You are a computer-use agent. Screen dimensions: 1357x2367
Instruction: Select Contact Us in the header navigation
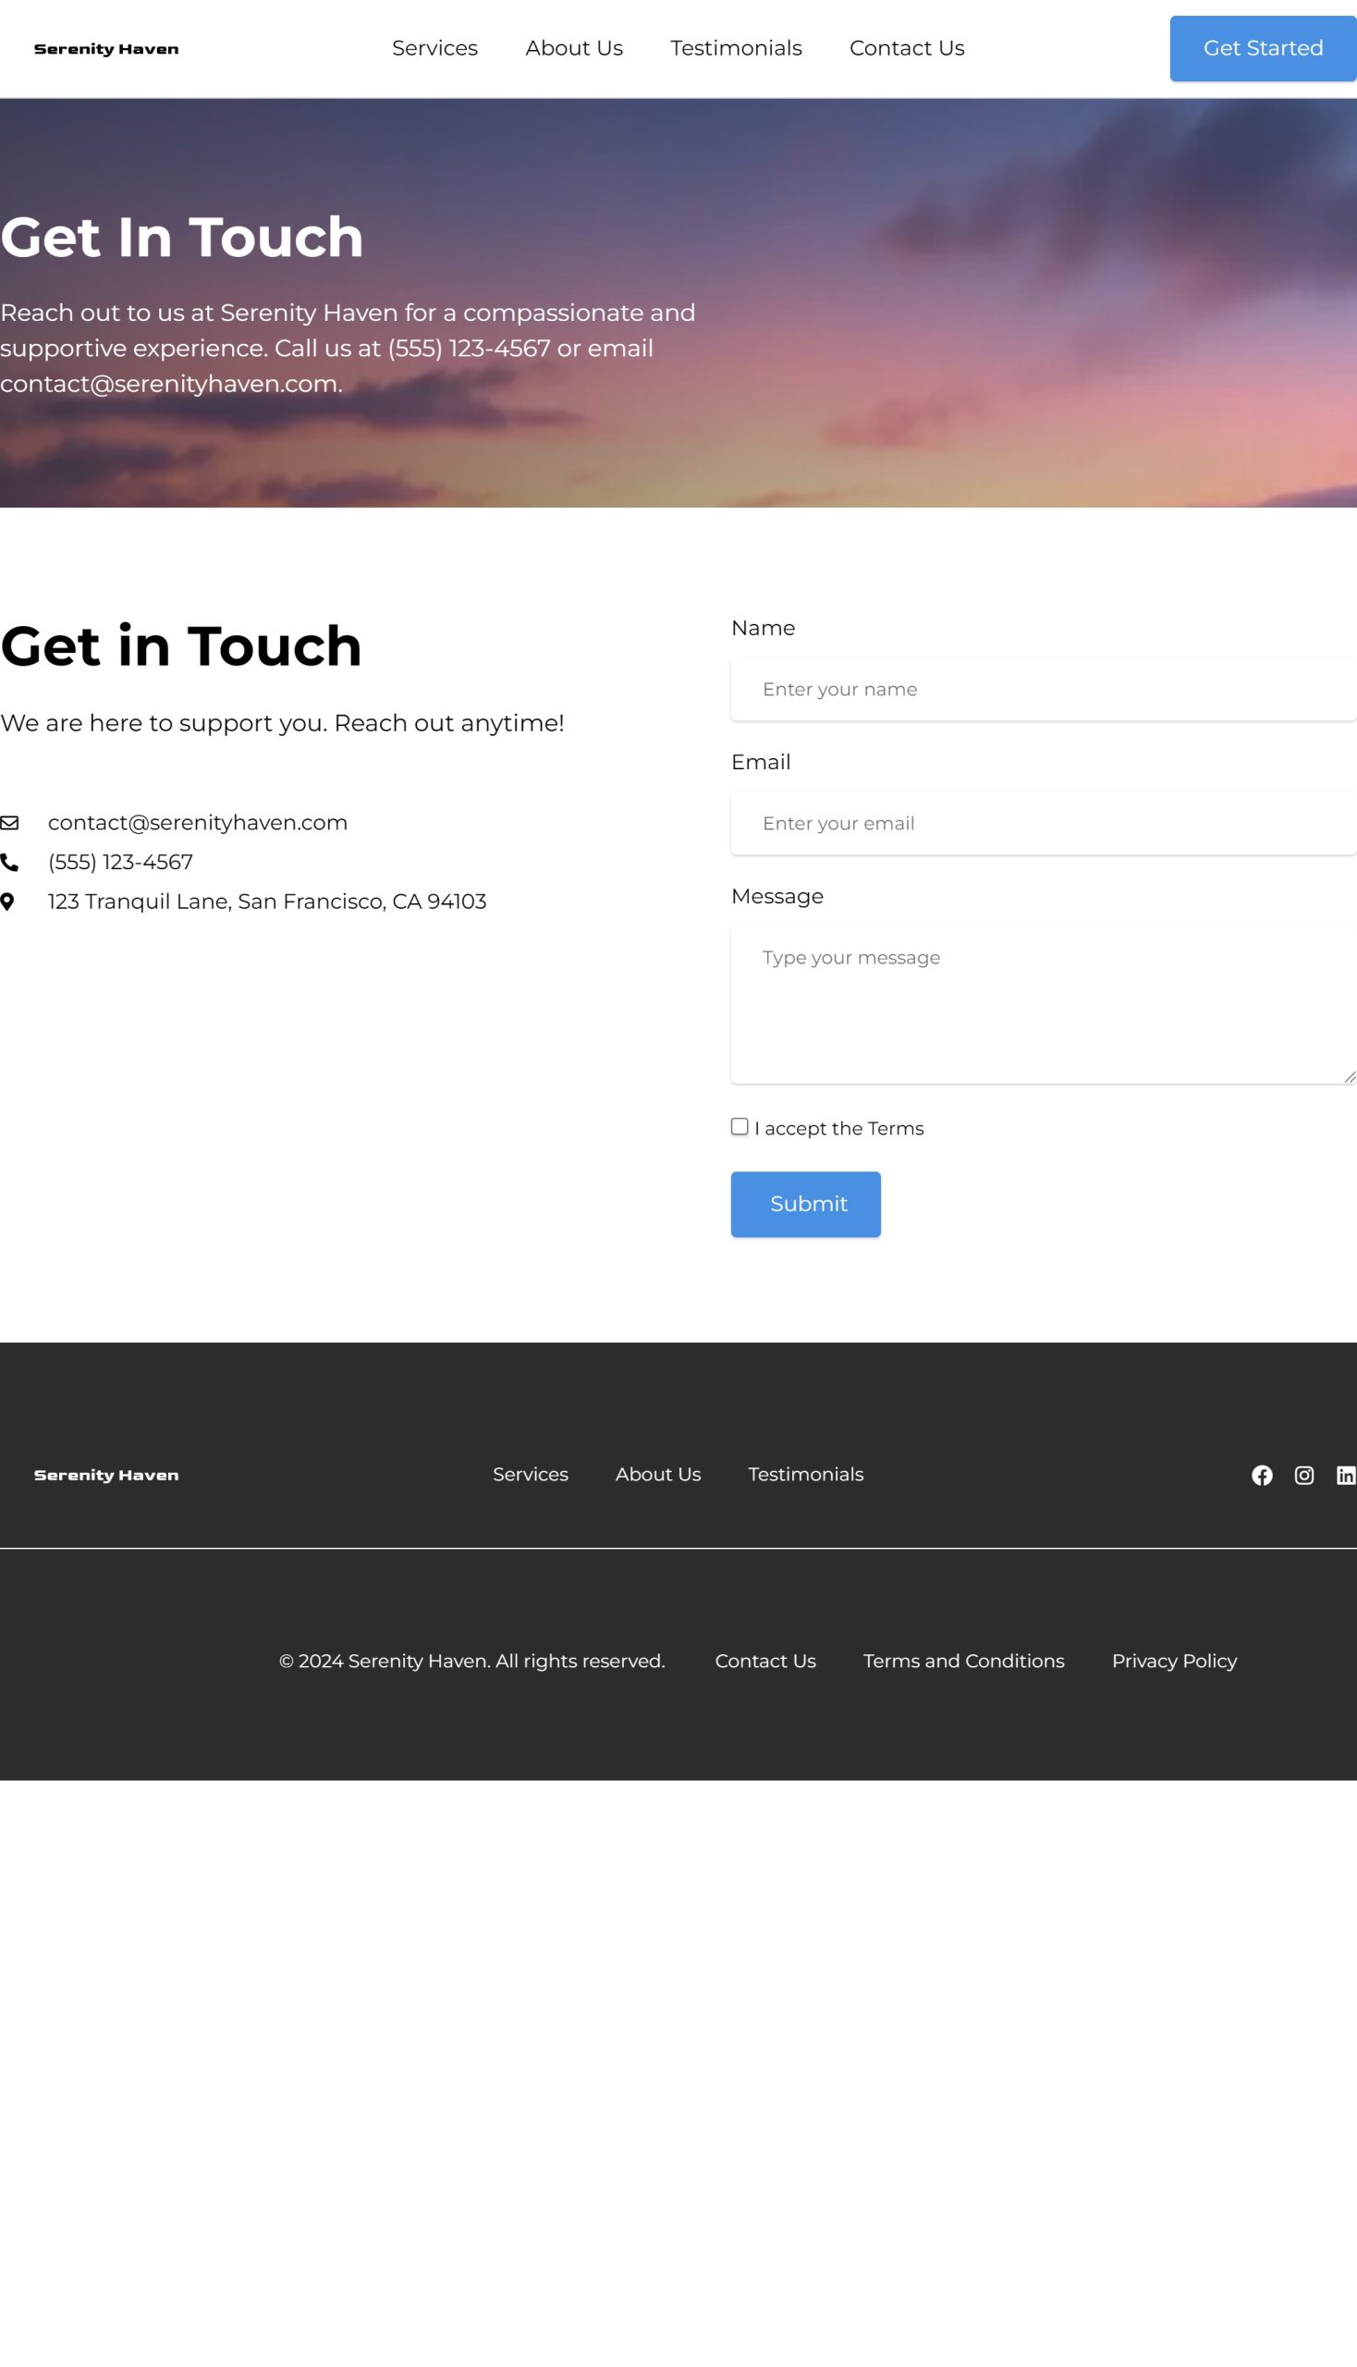(x=906, y=48)
